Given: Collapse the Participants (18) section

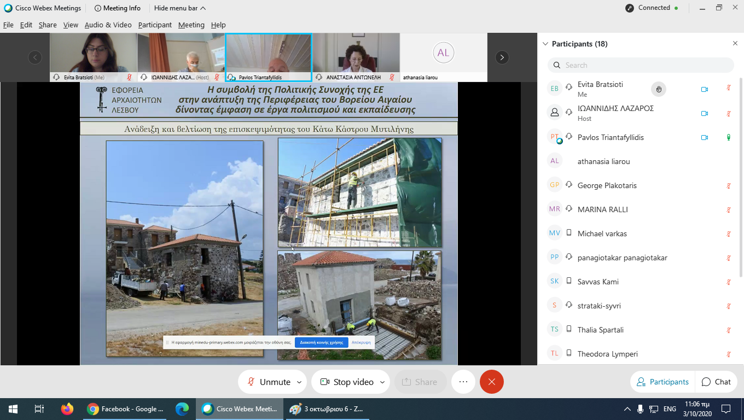Looking at the screenshot, I should coord(545,44).
